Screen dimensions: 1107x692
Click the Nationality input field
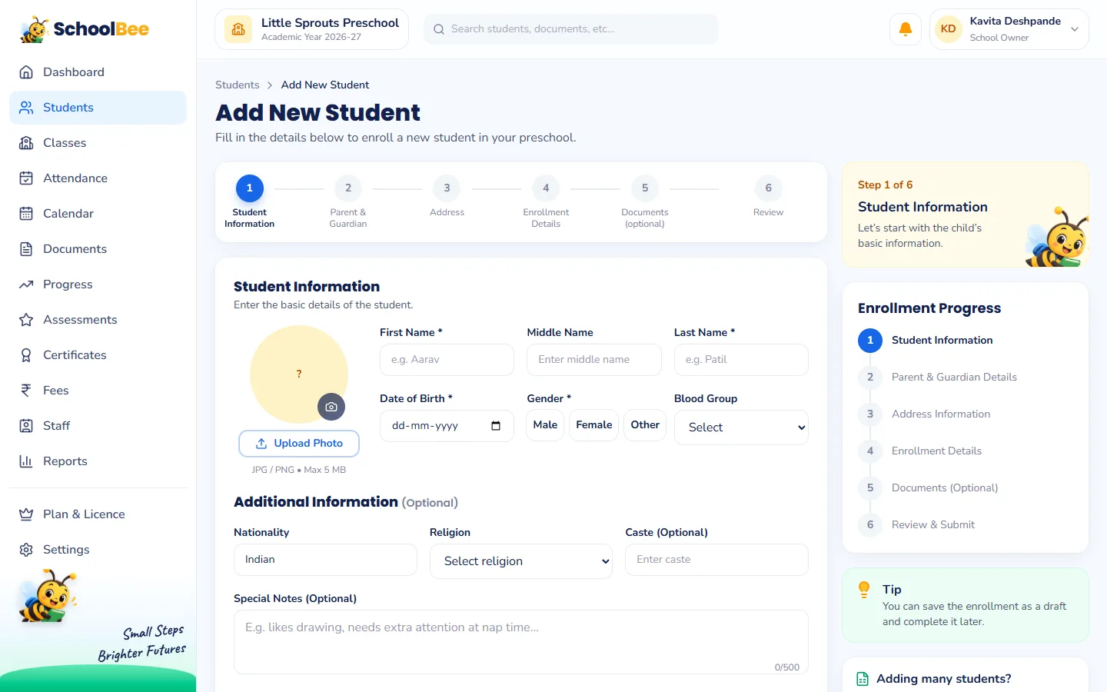coord(325,560)
